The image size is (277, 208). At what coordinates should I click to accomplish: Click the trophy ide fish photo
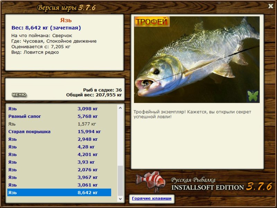pyautogui.click(x=197, y=60)
